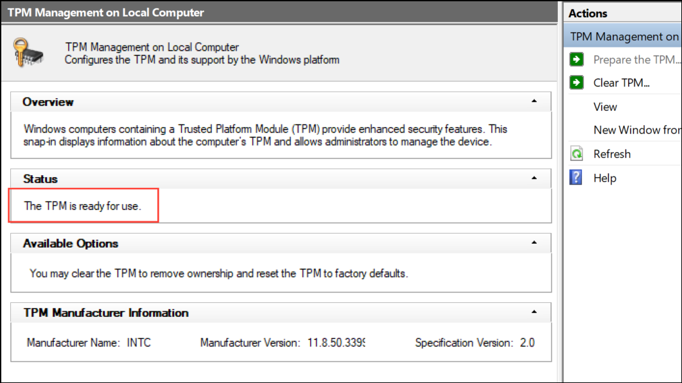Click the greyed-out Prepare the TPM... text
Viewport: 682px width, 383px height.
click(634, 60)
